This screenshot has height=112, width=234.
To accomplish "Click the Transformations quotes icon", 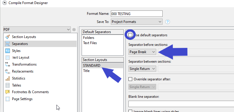I will point(8,64).
